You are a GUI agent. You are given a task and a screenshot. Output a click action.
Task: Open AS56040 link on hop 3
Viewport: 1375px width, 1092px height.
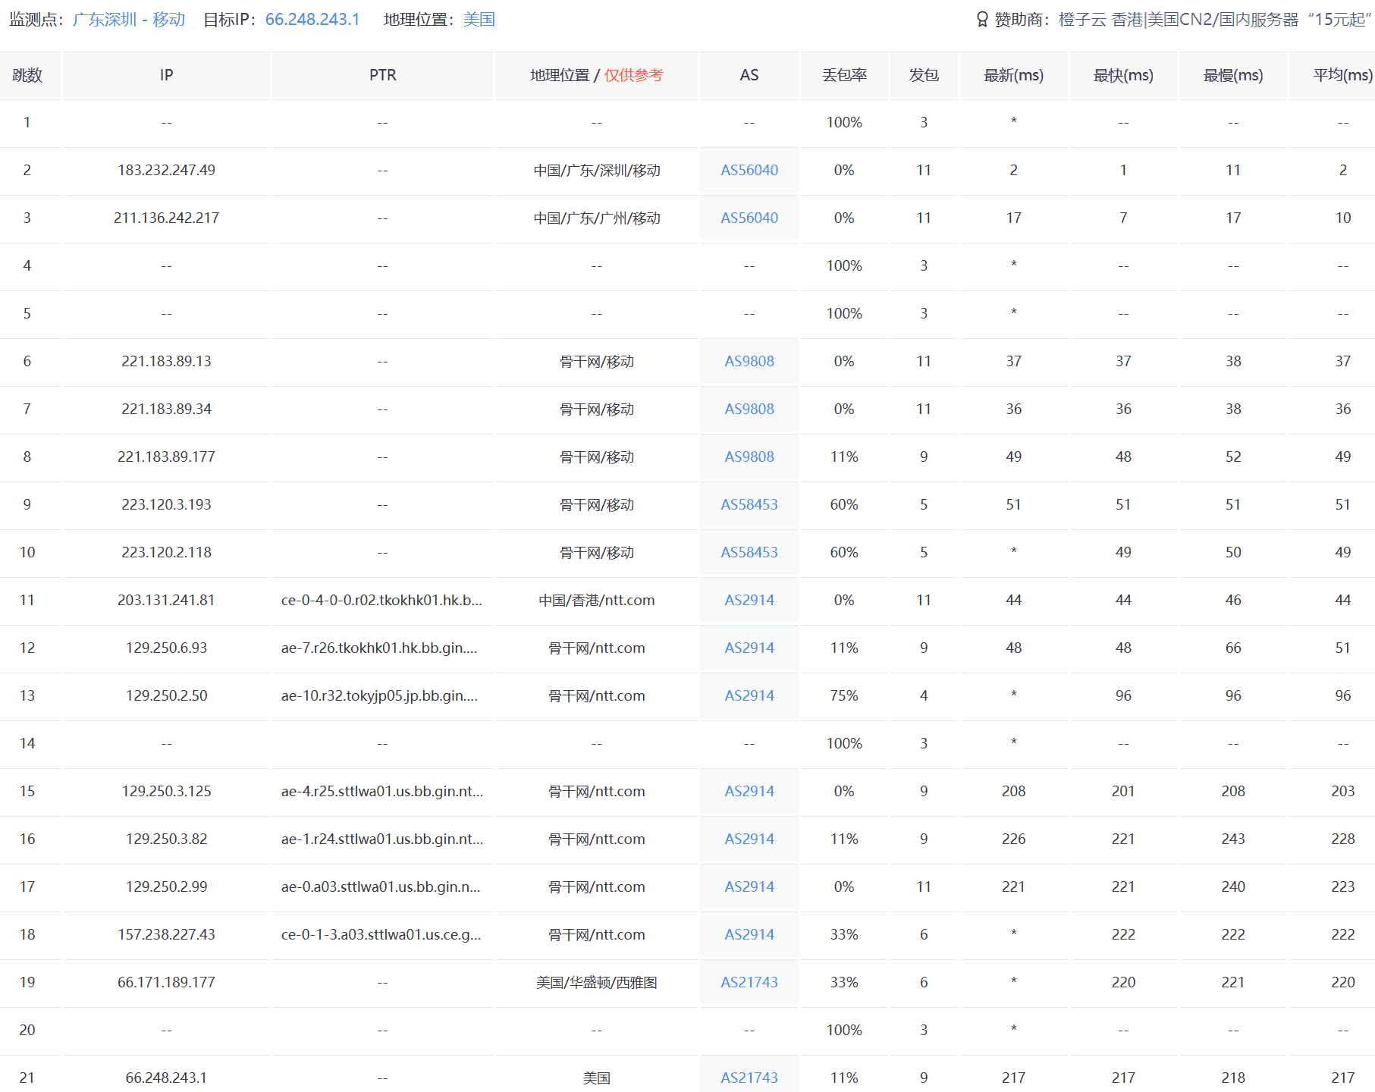tap(749, 218)
